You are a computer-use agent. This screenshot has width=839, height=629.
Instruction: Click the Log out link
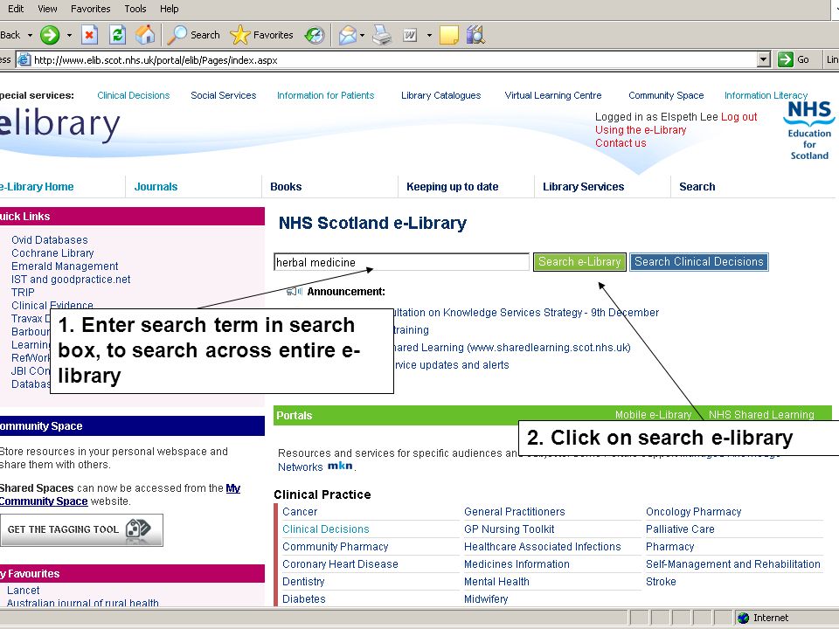[x=738, y=116]
